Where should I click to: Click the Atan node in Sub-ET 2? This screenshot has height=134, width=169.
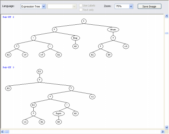pos(113,29)
